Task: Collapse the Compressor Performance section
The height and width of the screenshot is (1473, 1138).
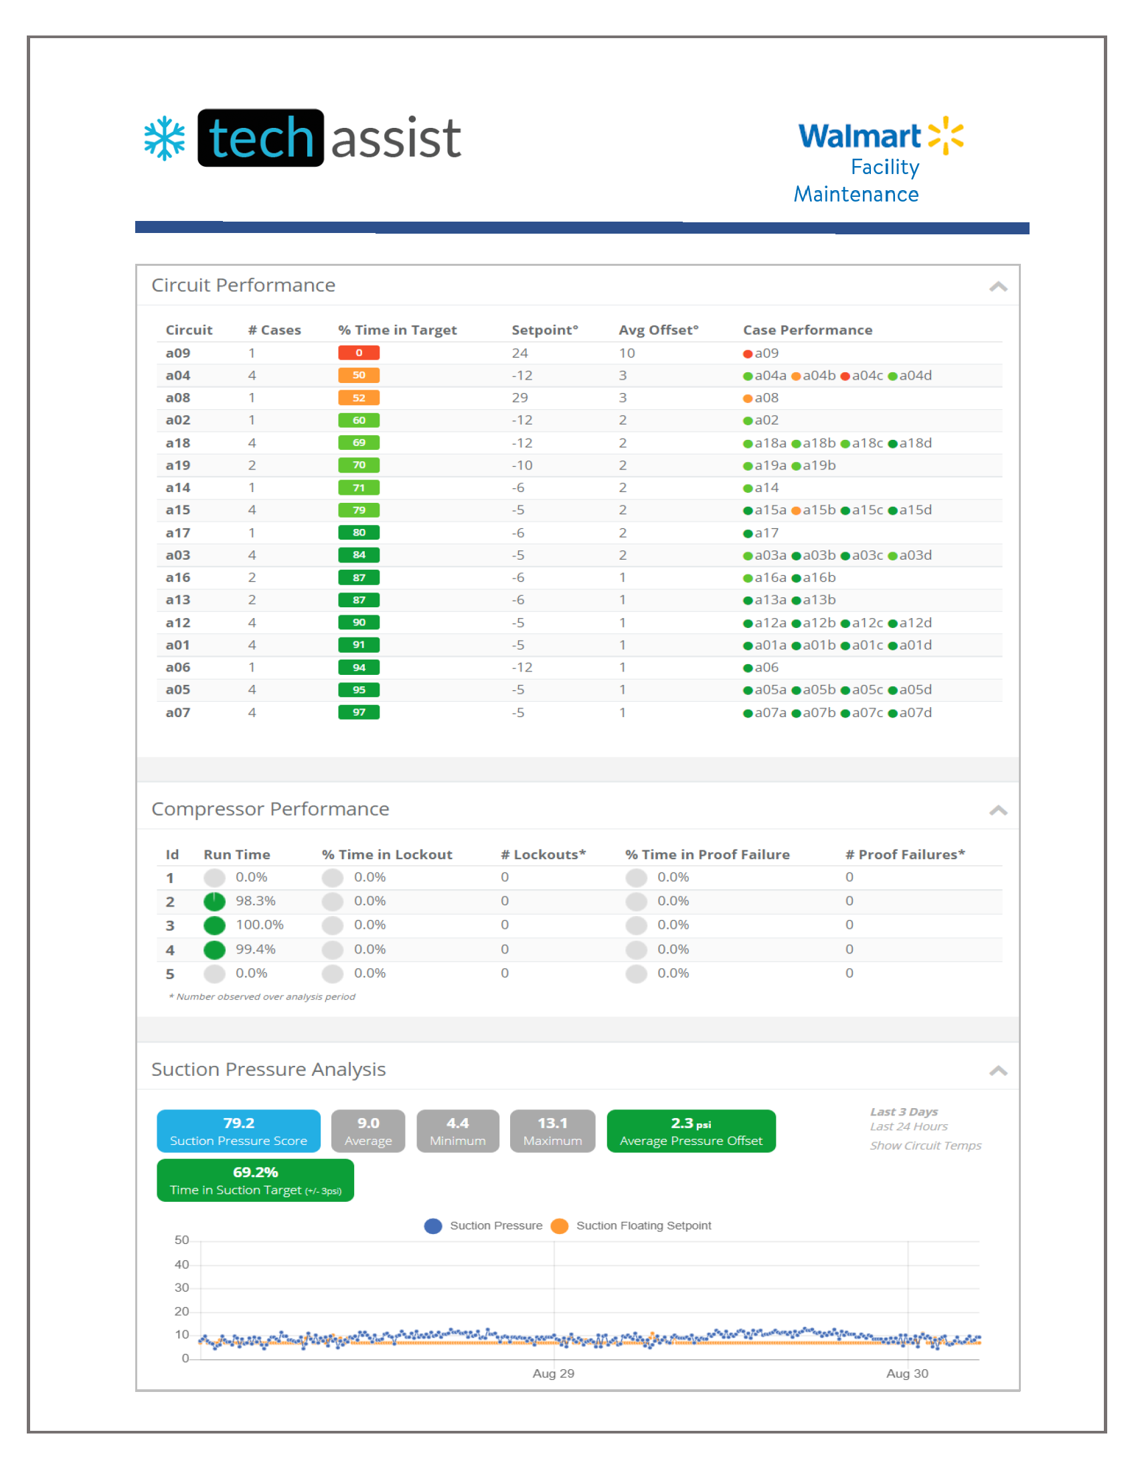Action: pos(999,809)
